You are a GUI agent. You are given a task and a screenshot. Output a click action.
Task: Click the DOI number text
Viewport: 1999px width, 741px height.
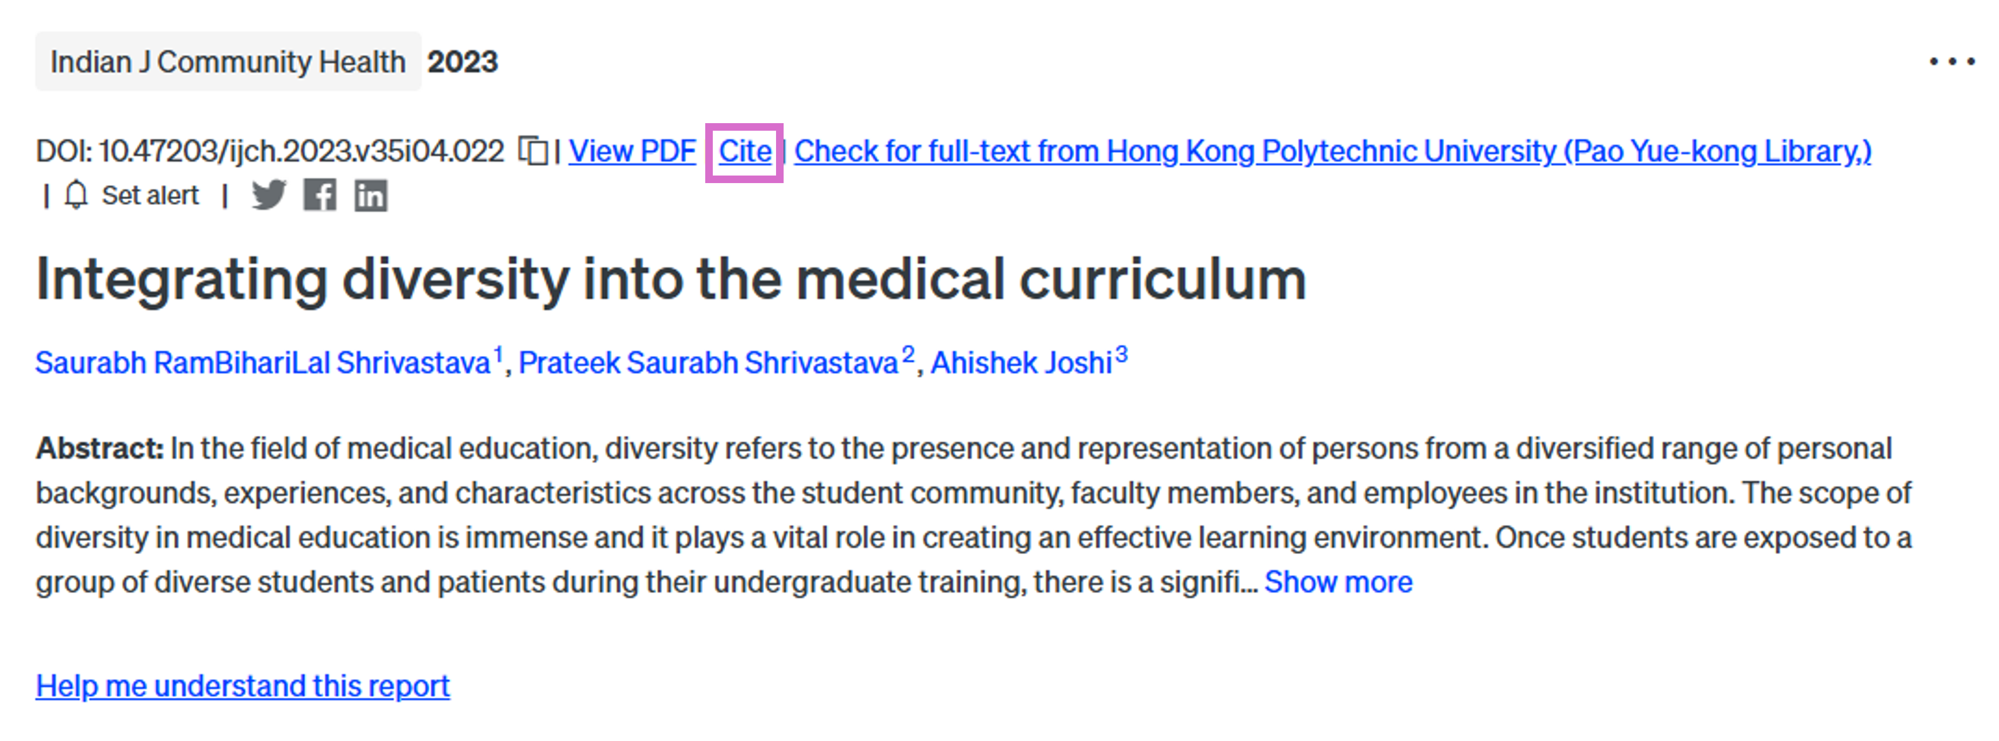coord(302,151)
